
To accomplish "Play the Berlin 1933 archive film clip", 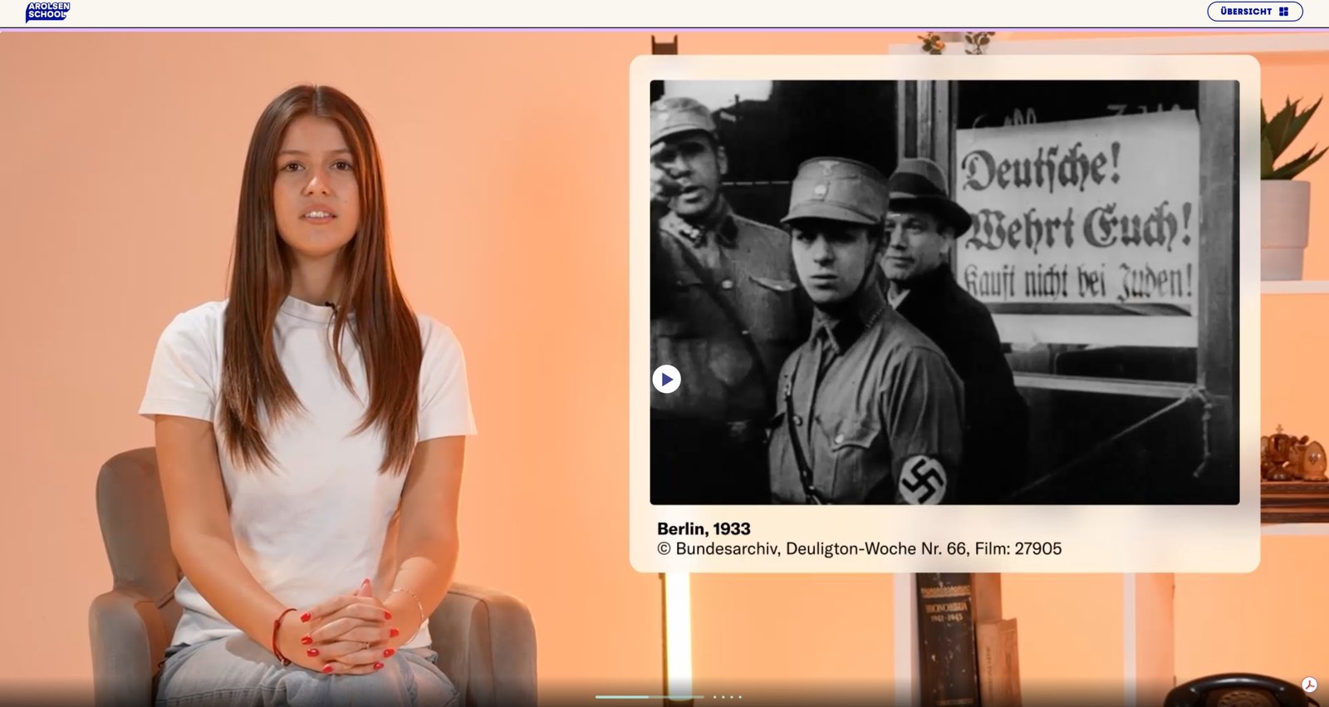I will (666, 379).
